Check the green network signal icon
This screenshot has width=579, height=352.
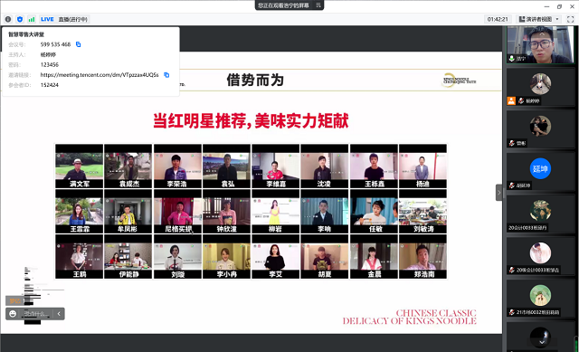[x=32, y=19]
